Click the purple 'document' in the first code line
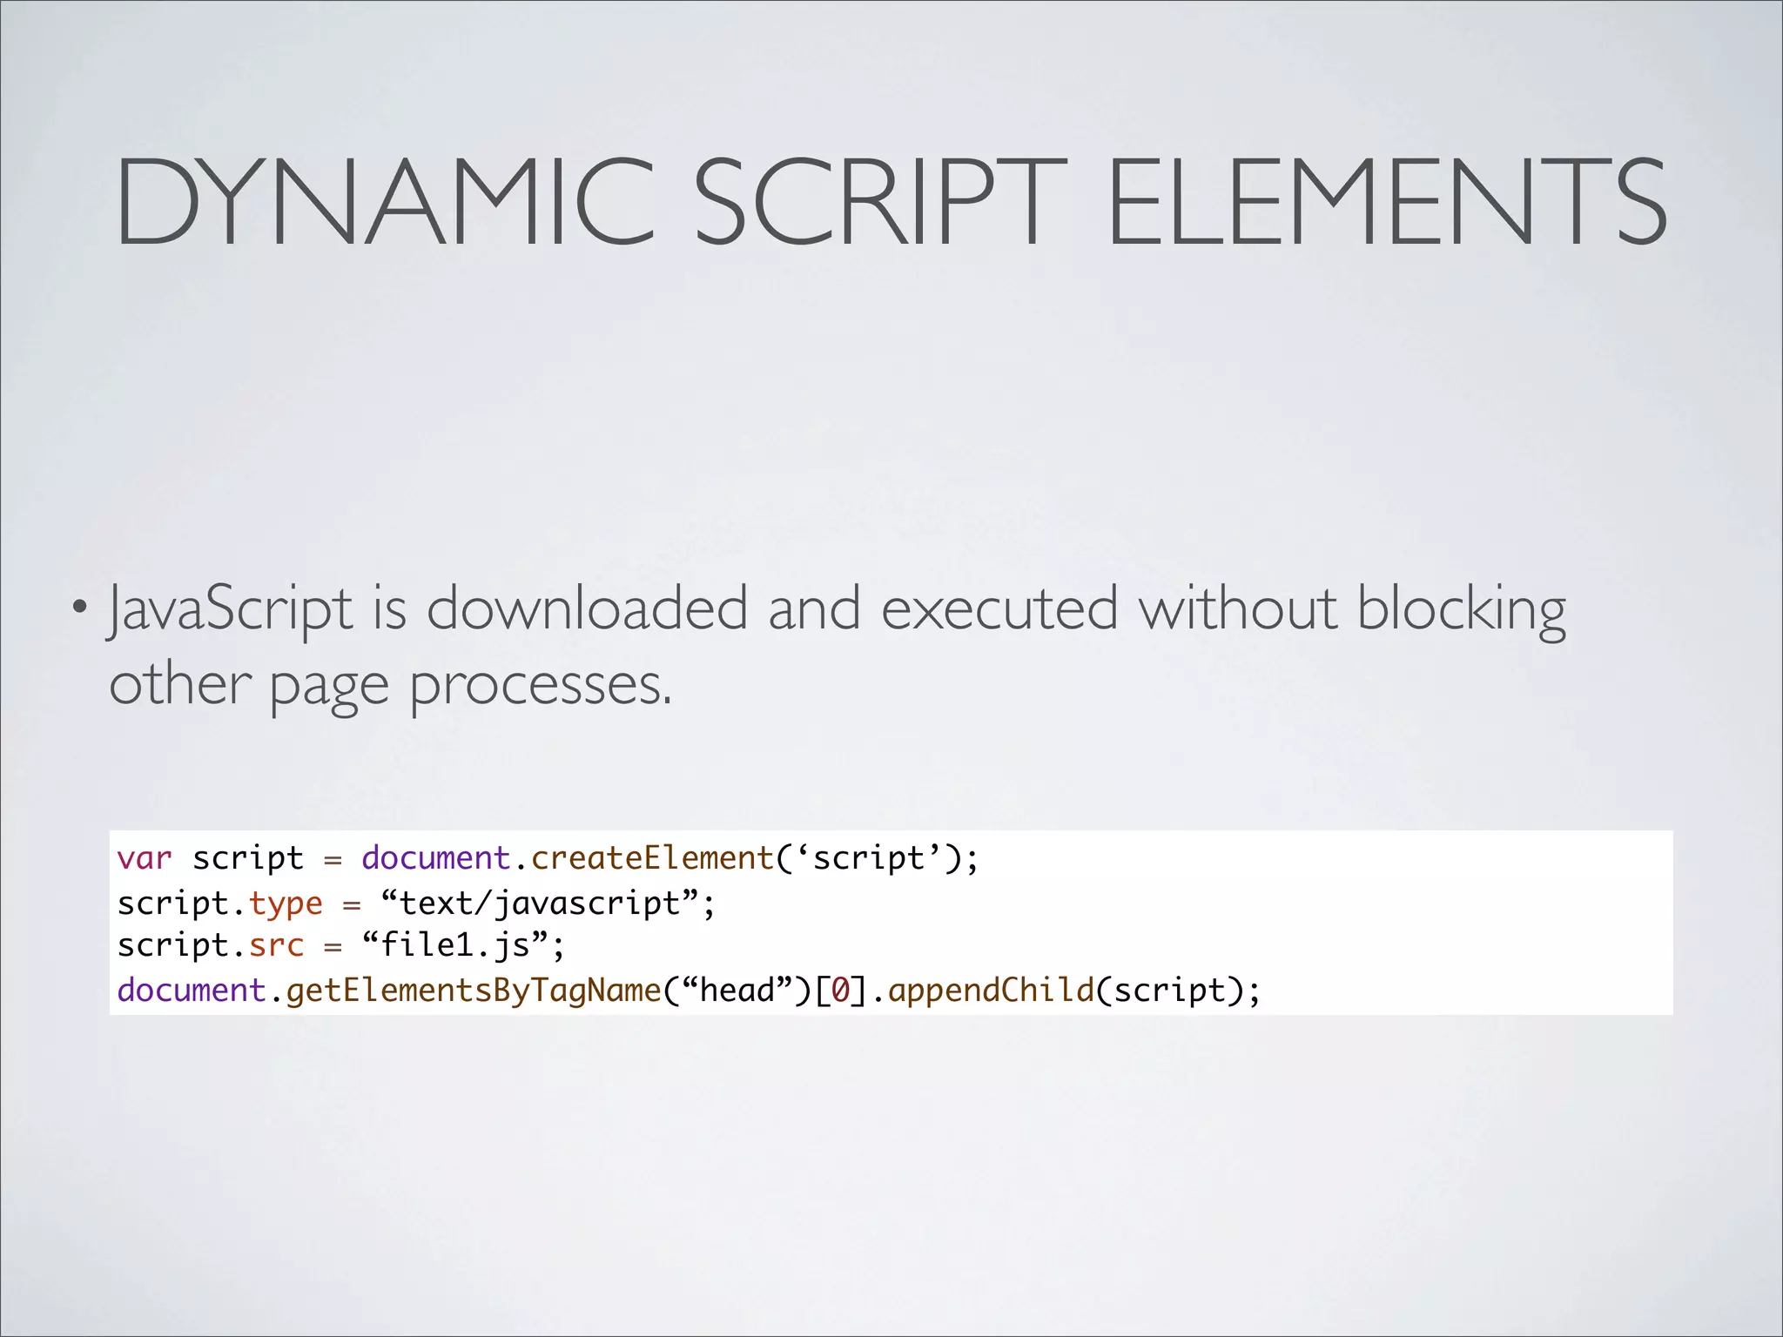Screen dimensions: 1783x1337 (x=435, y=858)
